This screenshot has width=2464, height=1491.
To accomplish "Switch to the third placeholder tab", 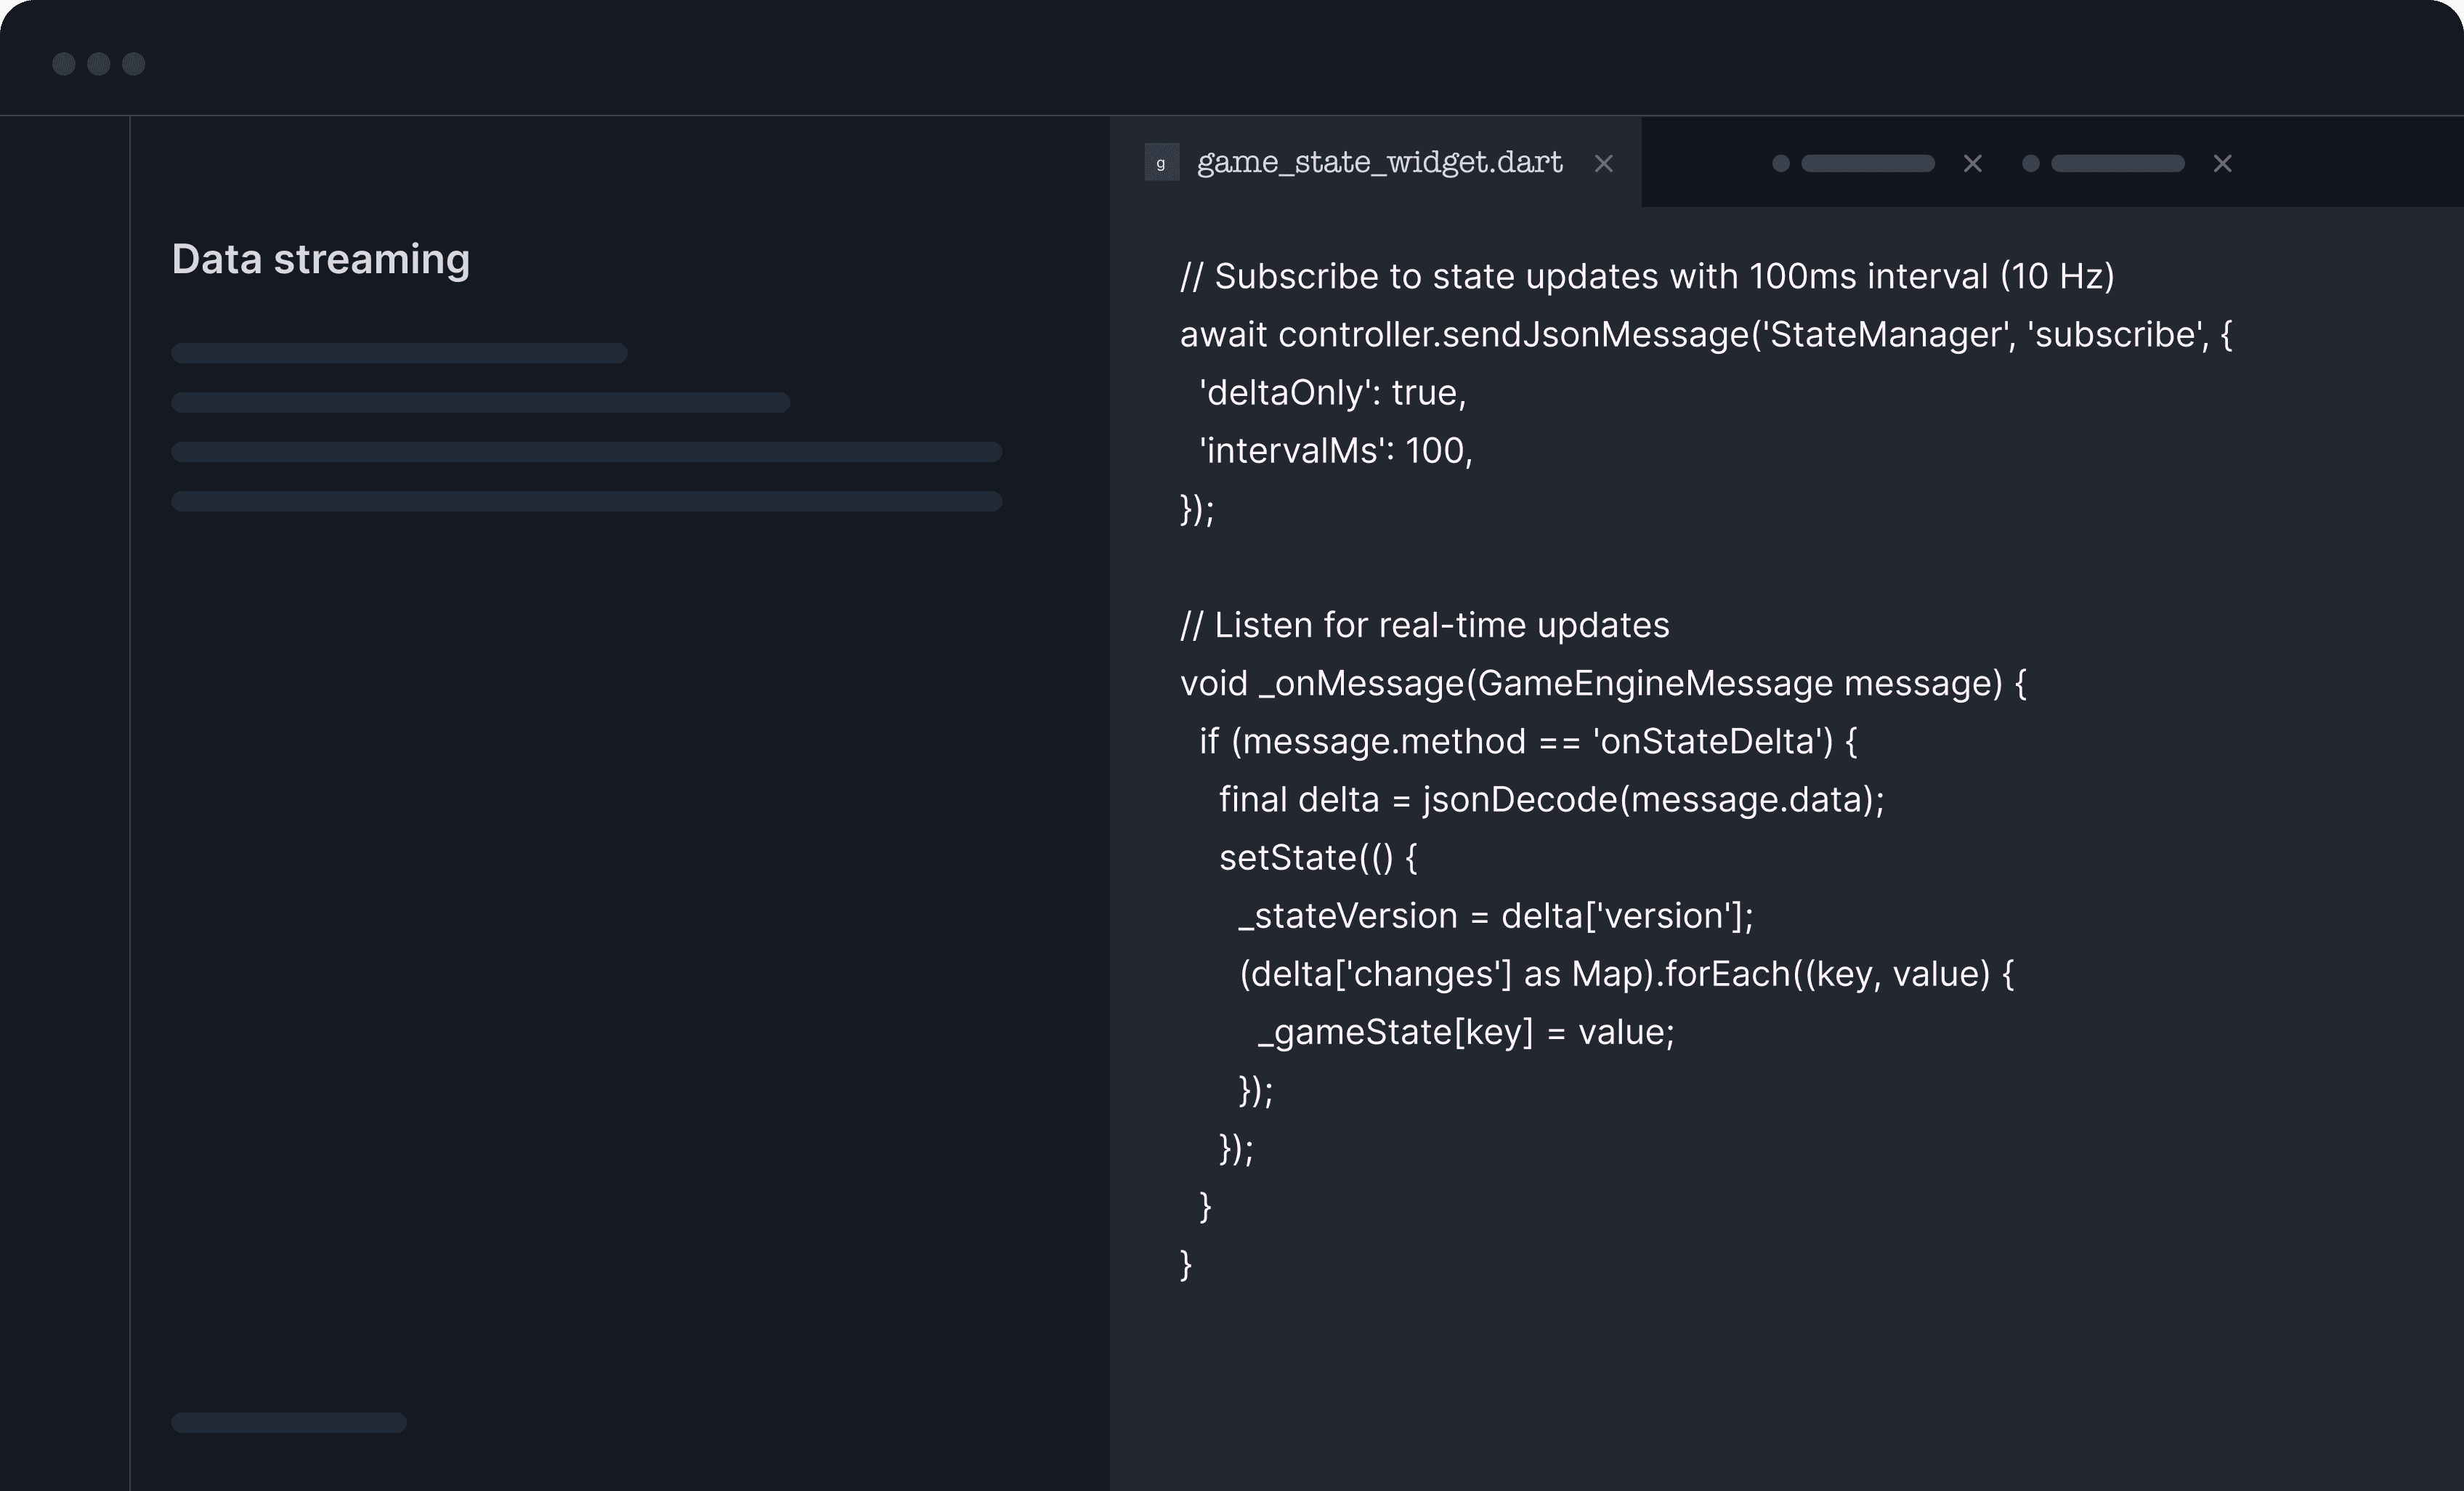I will 2117,163.
